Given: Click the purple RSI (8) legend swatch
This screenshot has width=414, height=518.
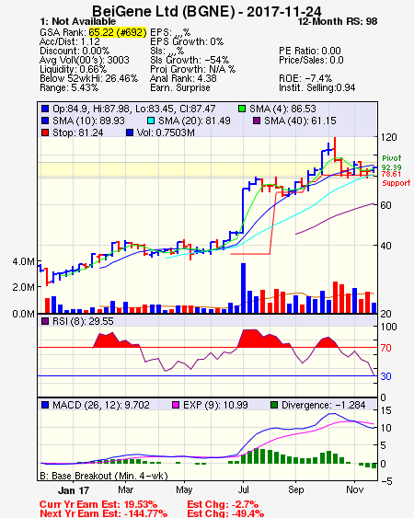Looking at the screenshot, I should coord(45,321).
